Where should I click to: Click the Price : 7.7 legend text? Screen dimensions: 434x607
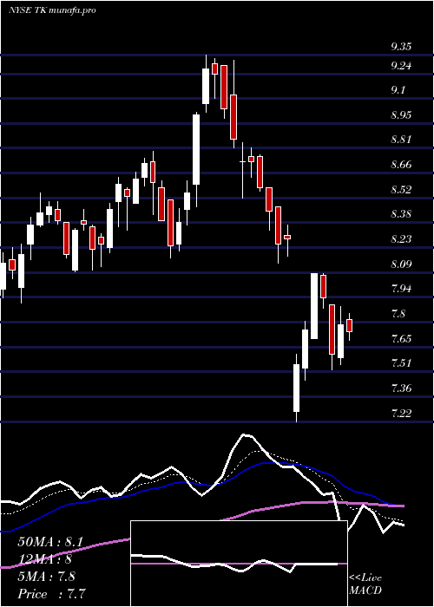coord(51,594)
